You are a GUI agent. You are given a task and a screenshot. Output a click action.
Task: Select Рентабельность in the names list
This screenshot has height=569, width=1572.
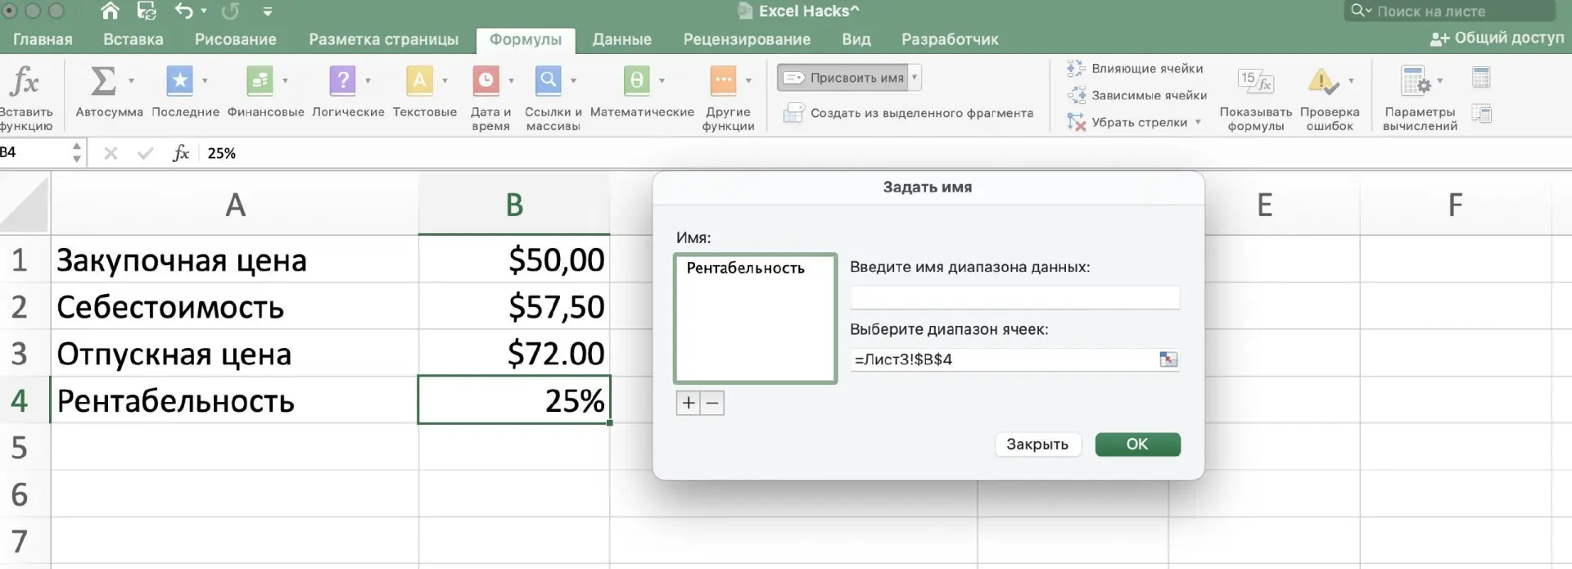click(746, 268)
